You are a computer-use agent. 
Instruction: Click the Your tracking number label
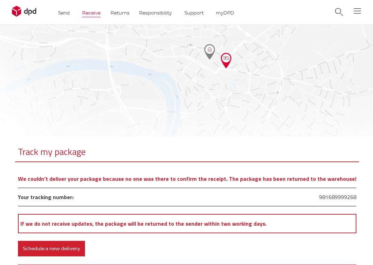coord(46,197)
